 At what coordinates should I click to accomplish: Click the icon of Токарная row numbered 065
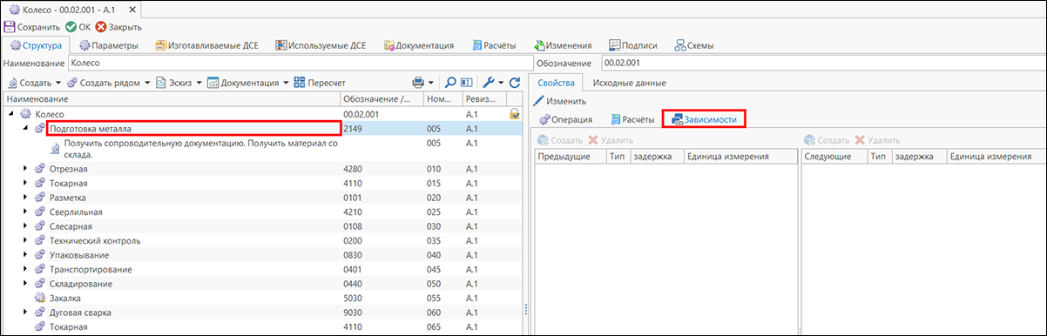pyautogui.click(x=39, y=326)
